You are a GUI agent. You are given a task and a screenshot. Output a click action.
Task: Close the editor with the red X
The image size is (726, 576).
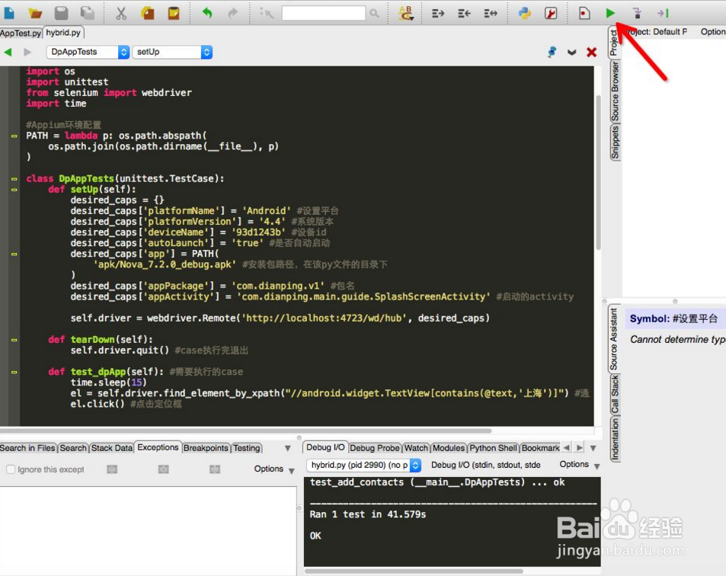coord(591,52)
